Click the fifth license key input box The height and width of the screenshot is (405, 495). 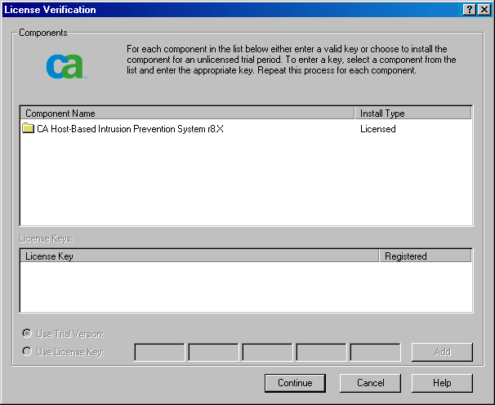pyautogui.click(x=376, y=352)
